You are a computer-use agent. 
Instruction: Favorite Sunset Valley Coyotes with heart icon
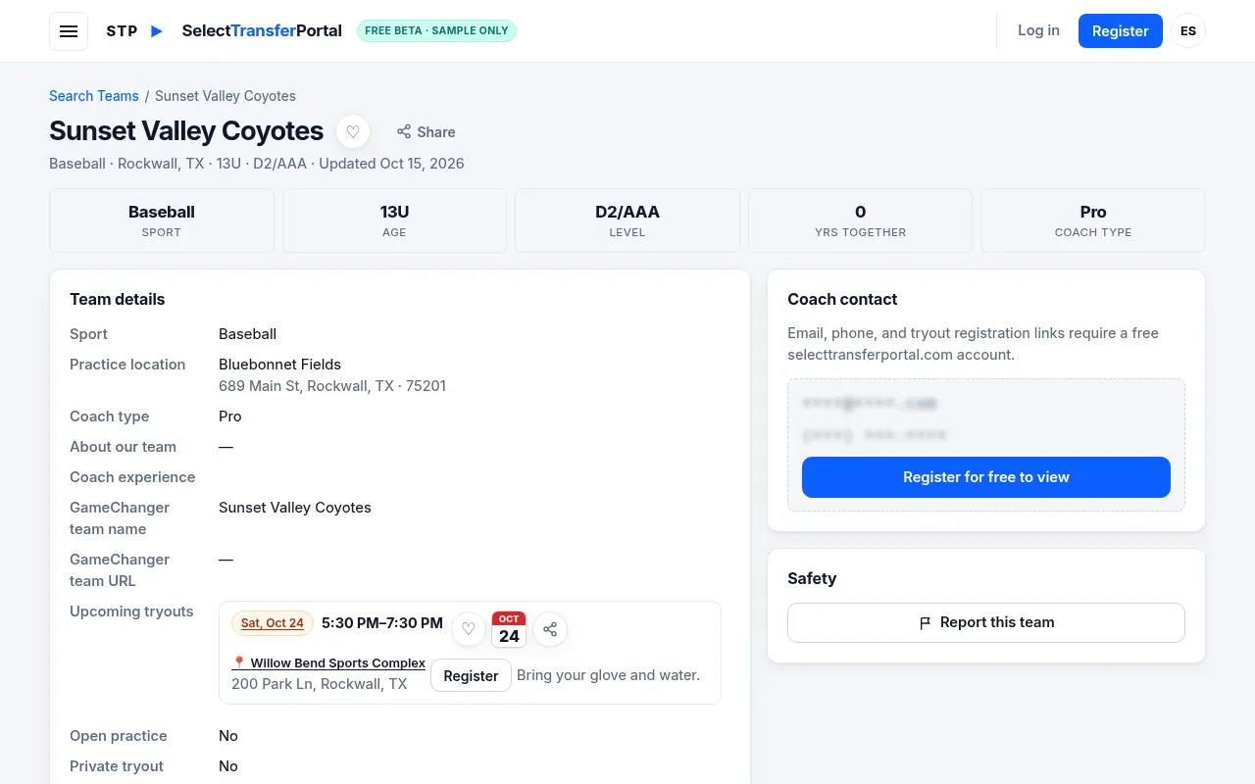pyautogui.click(x=353, y=132)
